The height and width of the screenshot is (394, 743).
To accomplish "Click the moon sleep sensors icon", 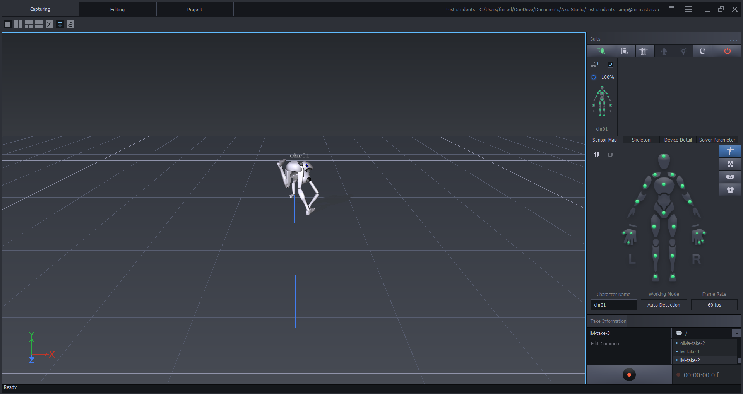I will [703, 51].
